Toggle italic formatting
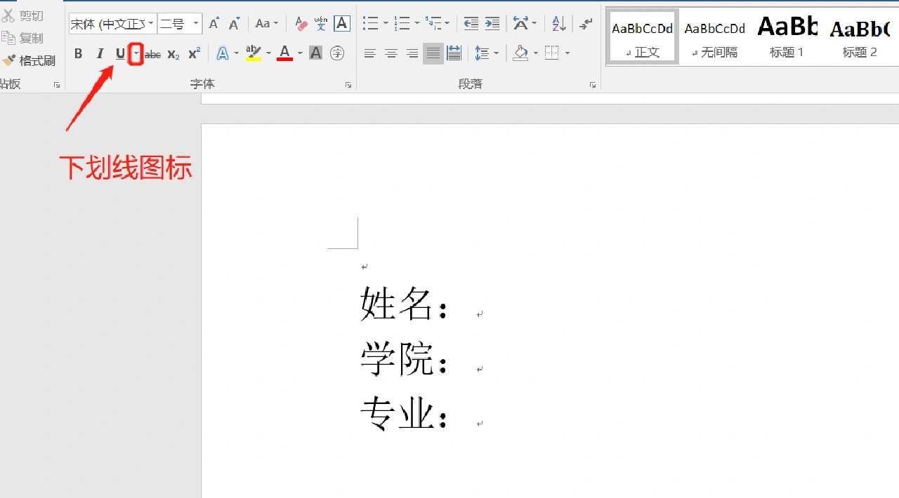Viewport: 899px width, 498px height. point(100,53)
